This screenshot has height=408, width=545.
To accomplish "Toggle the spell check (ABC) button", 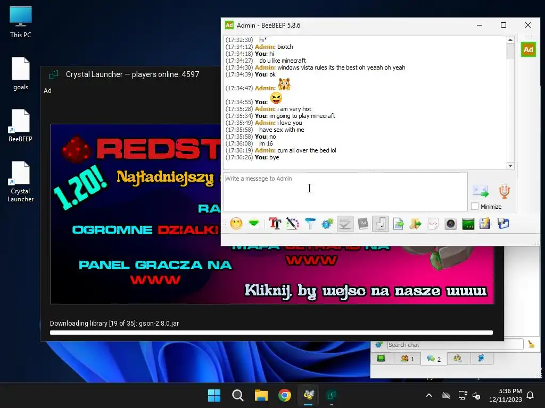I will (345, 224).
